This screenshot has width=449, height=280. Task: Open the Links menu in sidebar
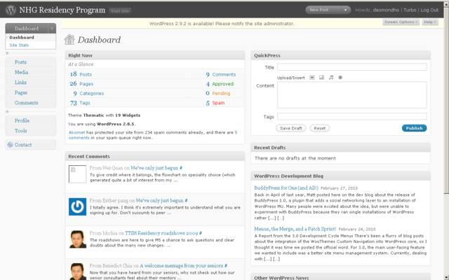point(20,83)
